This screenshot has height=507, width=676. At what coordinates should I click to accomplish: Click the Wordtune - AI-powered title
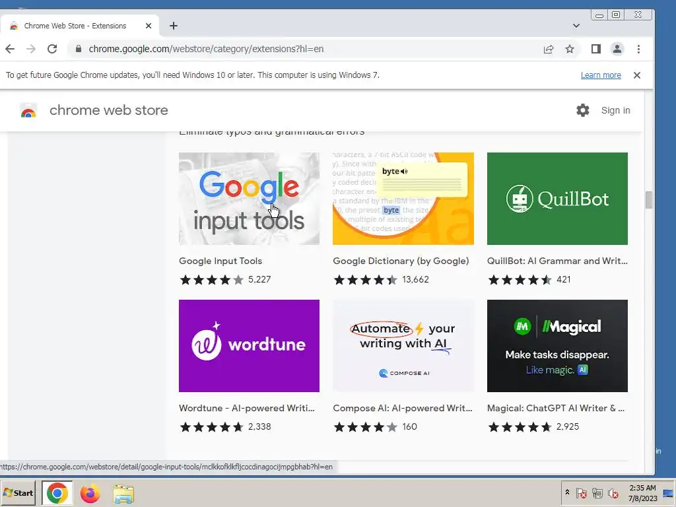247,408
